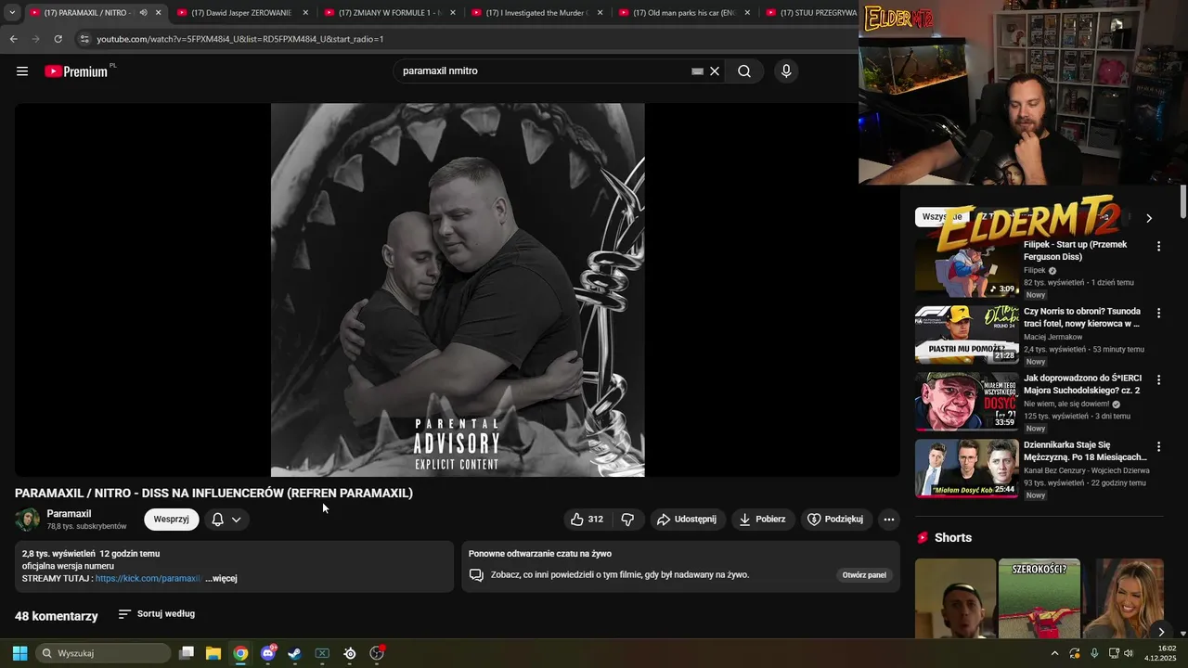Mute the PARAMAXIL tab via speaker icon
Viewport: 1188px width, 668px height.
pyautogui.click(x=143, y=13)
